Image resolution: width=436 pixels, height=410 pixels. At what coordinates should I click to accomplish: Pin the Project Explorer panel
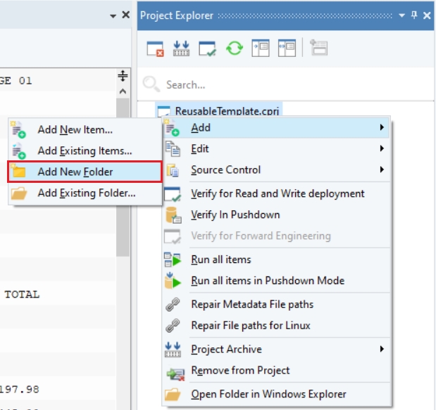coord(415,15)
